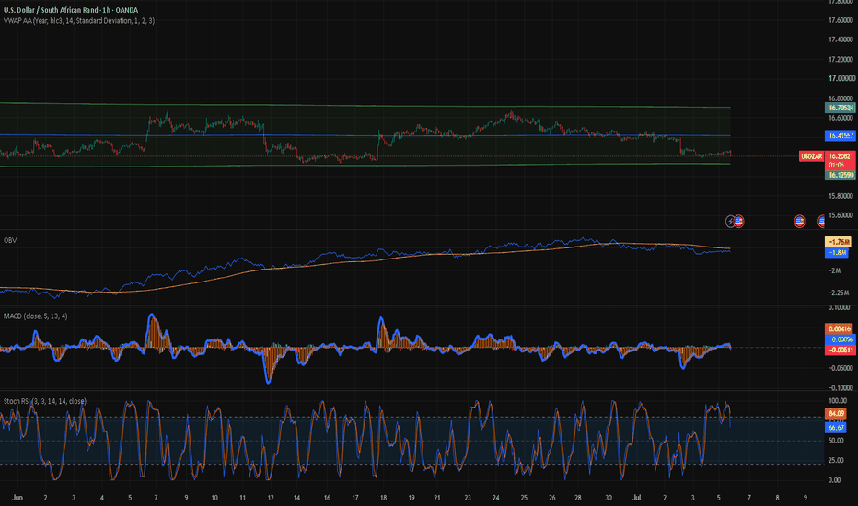Open the middle US flag economic event marker
858x506 pixels.
tap(799, 222)
